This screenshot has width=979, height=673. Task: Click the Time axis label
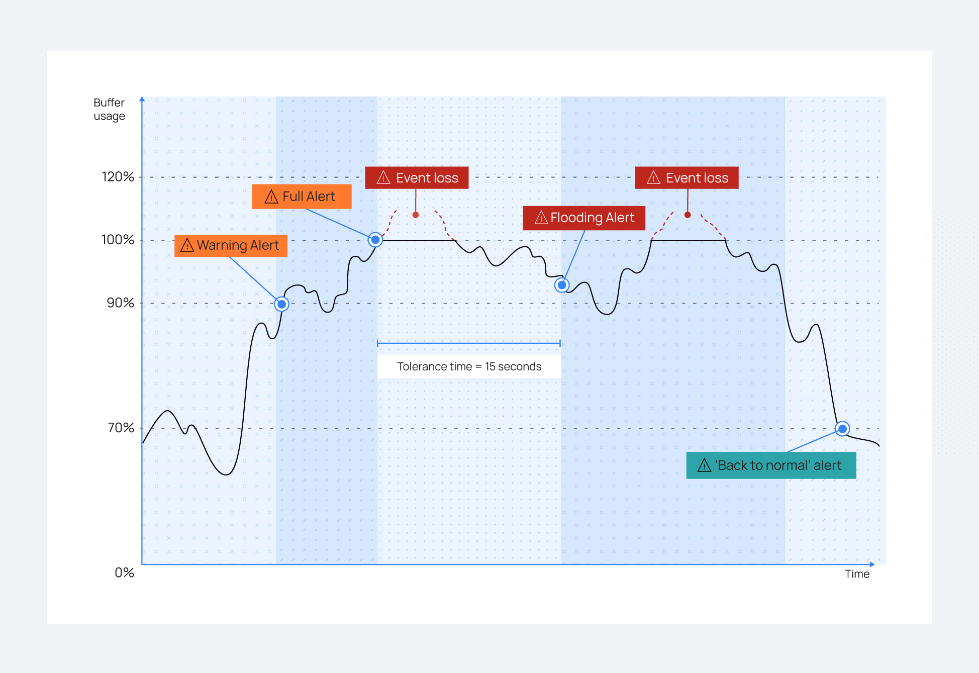point(857,574)
